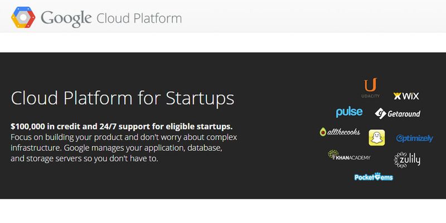
Task: Click the allthecooks avocado logo
Action: [340, 132]
